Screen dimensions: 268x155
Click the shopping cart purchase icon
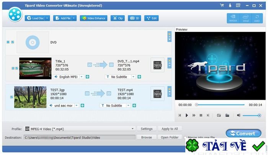click(x=222, y=5)
